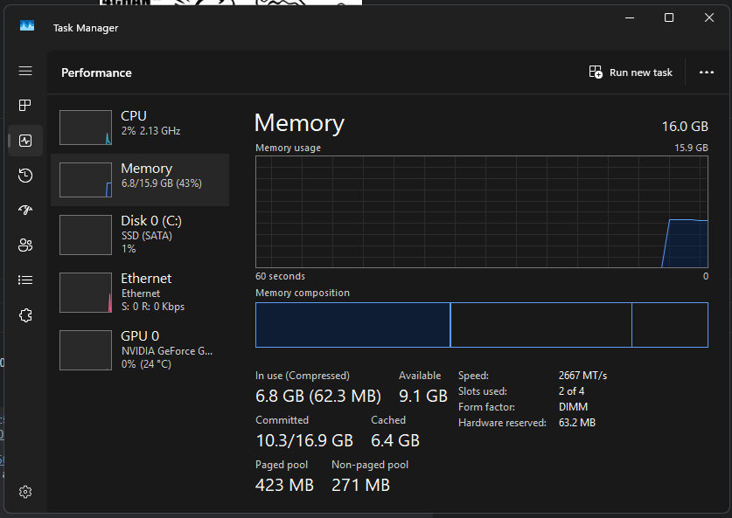Select the Memory performance item
This screenshot has width=732, height=518.
tap(140, 180)
